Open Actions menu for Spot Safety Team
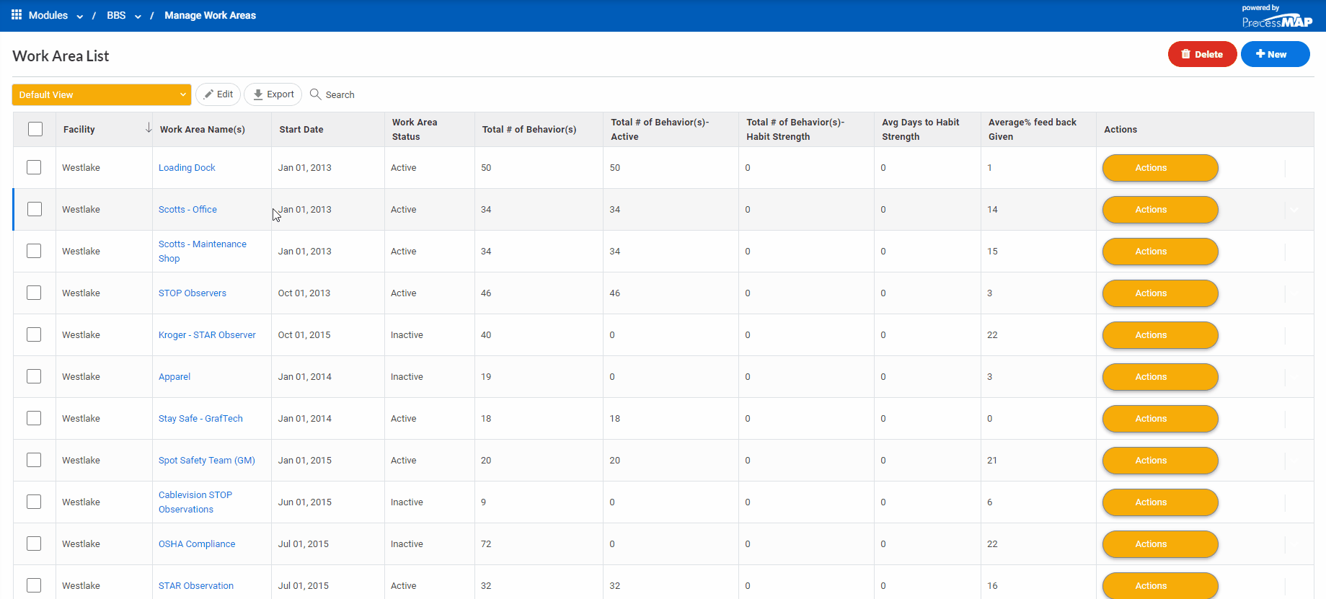The height and width of the screenshot is (599, 1326). coord(1160,461)
